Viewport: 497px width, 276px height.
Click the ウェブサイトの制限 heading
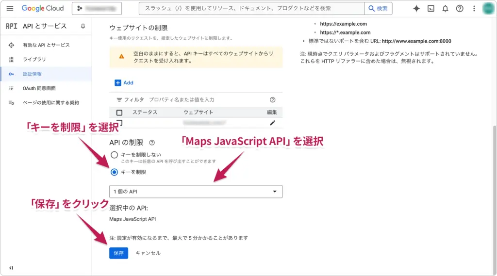138,28
